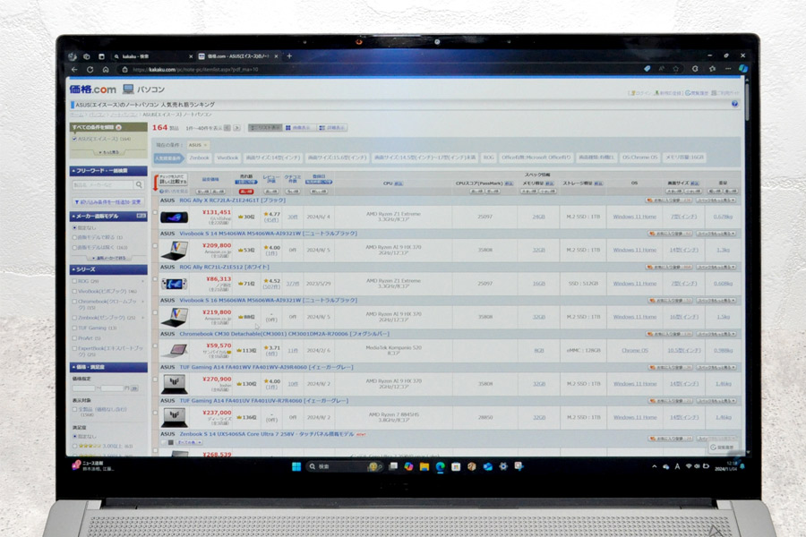Expand the もっと見る link under ASUS filter
The image size is (806, 537).
(x=109, y=152)
